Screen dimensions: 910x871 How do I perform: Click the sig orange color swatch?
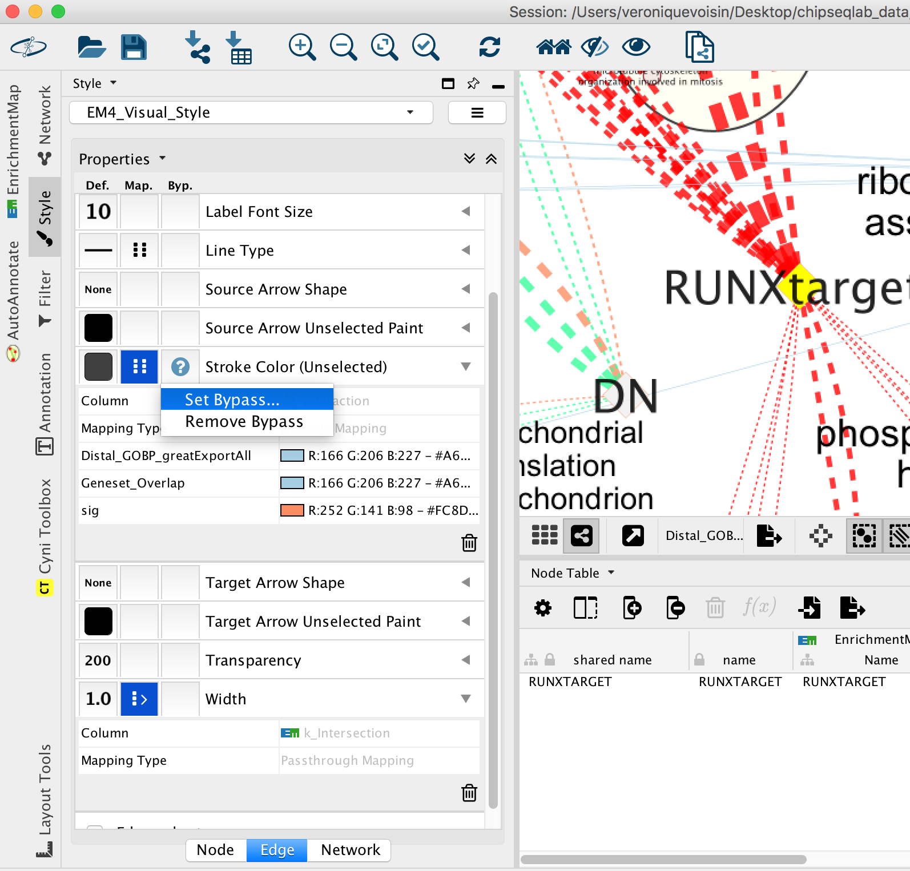click(x=292, y=510)
